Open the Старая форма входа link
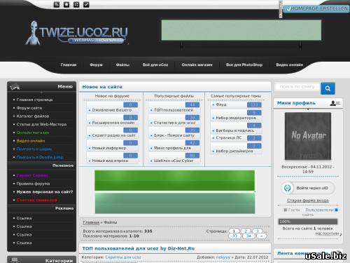Screen dimensions: 350x263 click(307, 201)
